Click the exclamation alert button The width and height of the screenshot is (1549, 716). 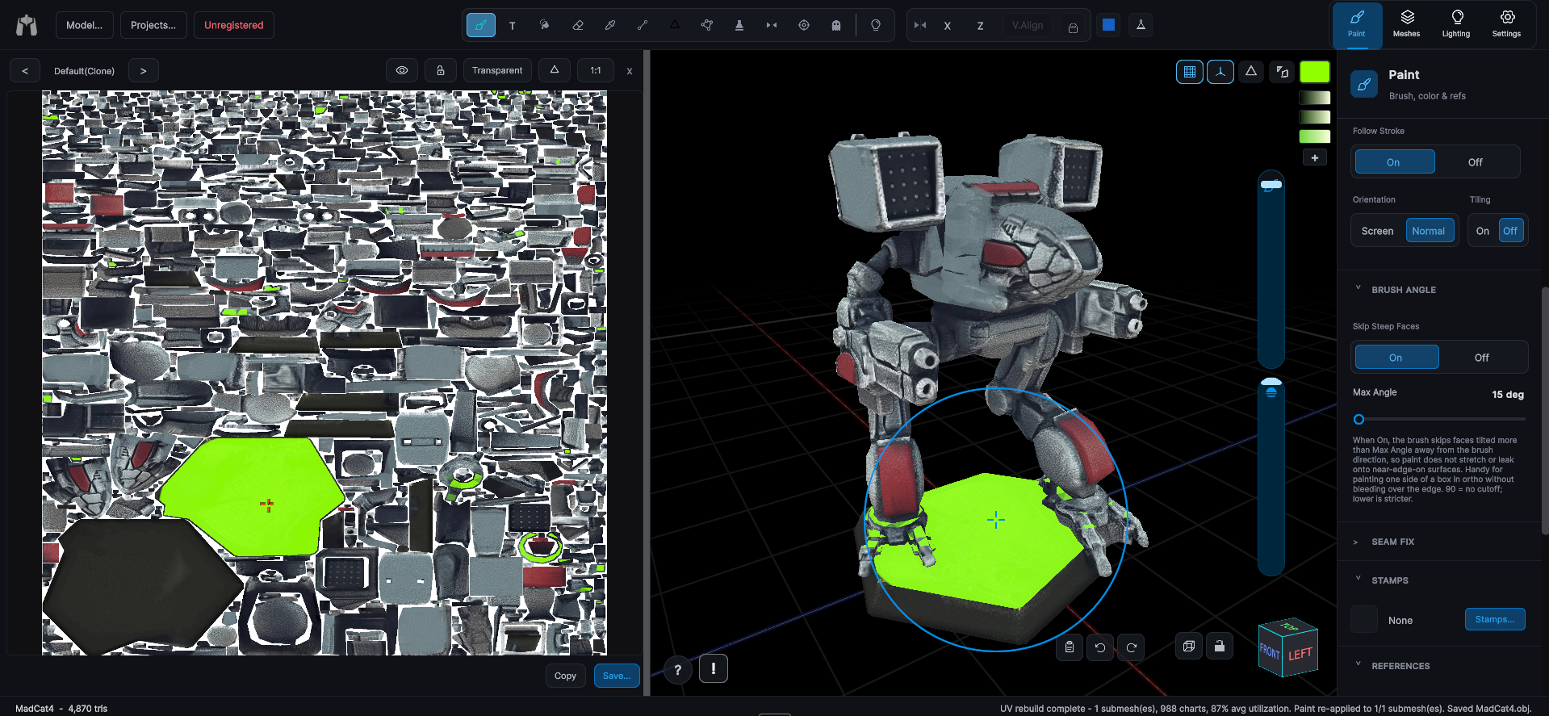[714, 668]
